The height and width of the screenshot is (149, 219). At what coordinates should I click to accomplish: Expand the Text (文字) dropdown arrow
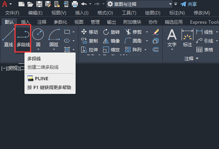coord(172,49)
